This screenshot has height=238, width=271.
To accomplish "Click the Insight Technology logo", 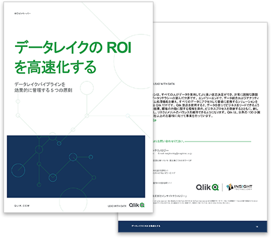I will click(239, 187).
